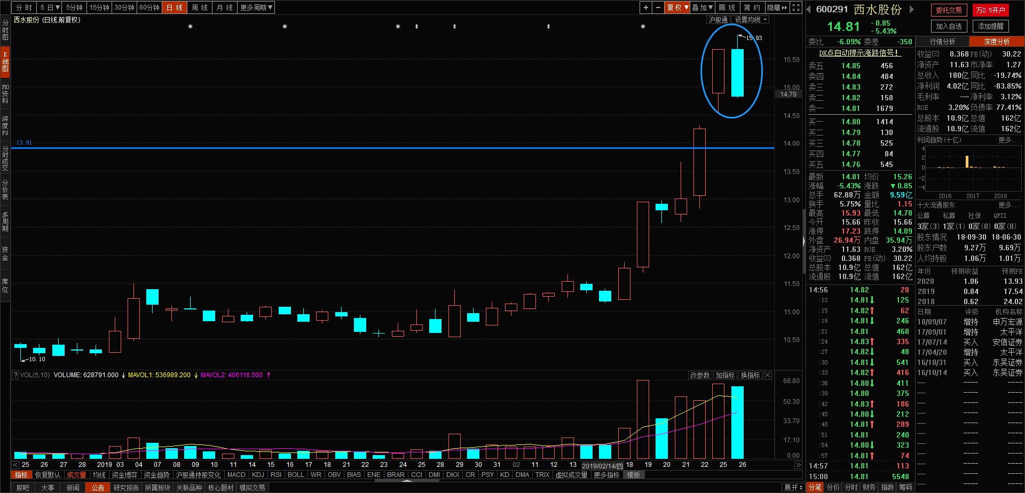Zoom out chart with minus icon
The image size is (1025, 493).
pyautogui.click(x=658, y=7)
